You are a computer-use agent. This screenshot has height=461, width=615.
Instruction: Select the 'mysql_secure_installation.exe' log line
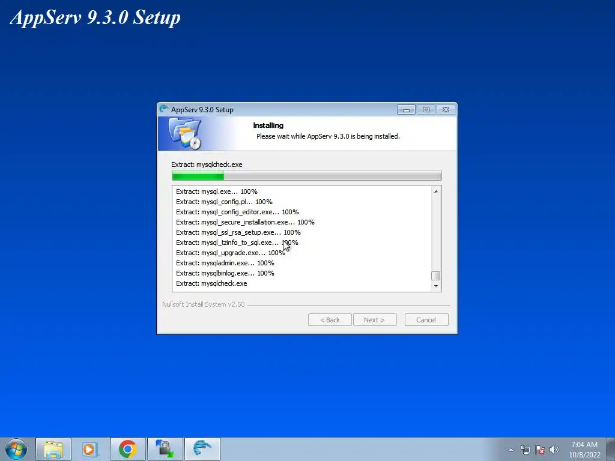pyautogui.click(x=245, y=222)
